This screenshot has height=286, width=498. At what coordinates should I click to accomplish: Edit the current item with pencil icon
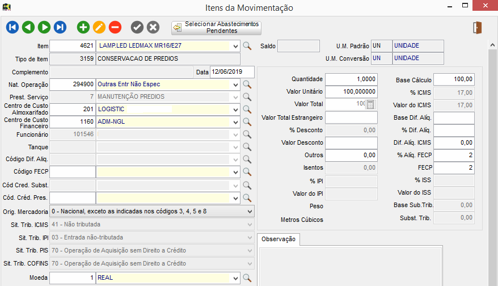click(99, 27)
